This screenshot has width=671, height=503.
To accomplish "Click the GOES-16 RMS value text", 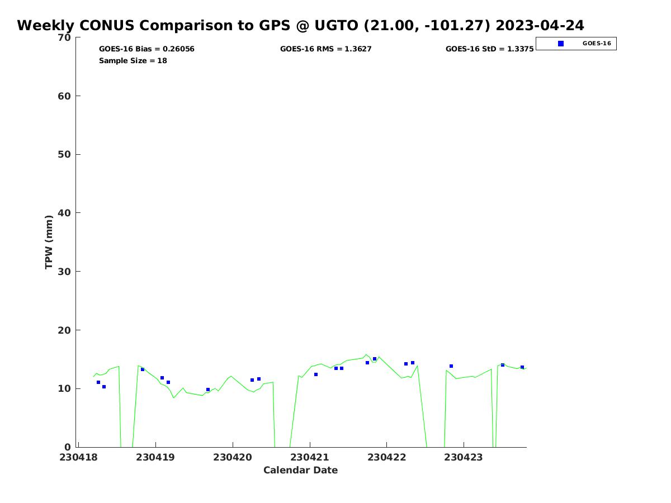I will coord(325,49).
